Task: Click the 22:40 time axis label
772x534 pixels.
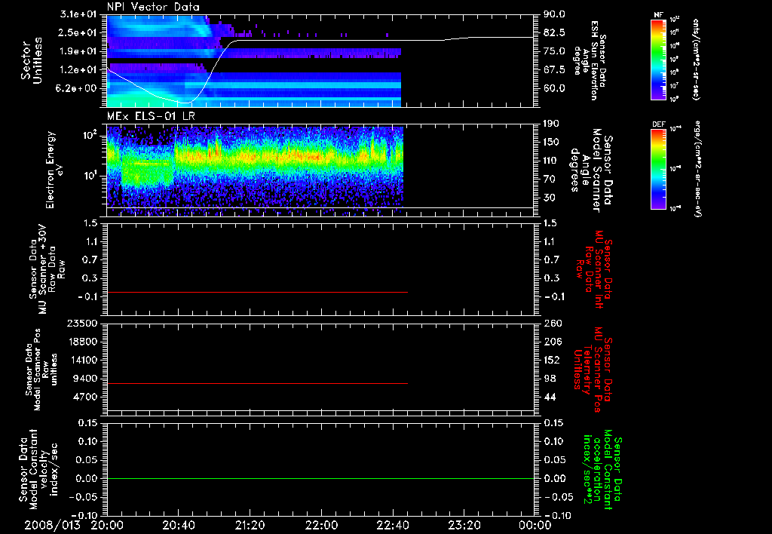Action: (x=392, y=525)
